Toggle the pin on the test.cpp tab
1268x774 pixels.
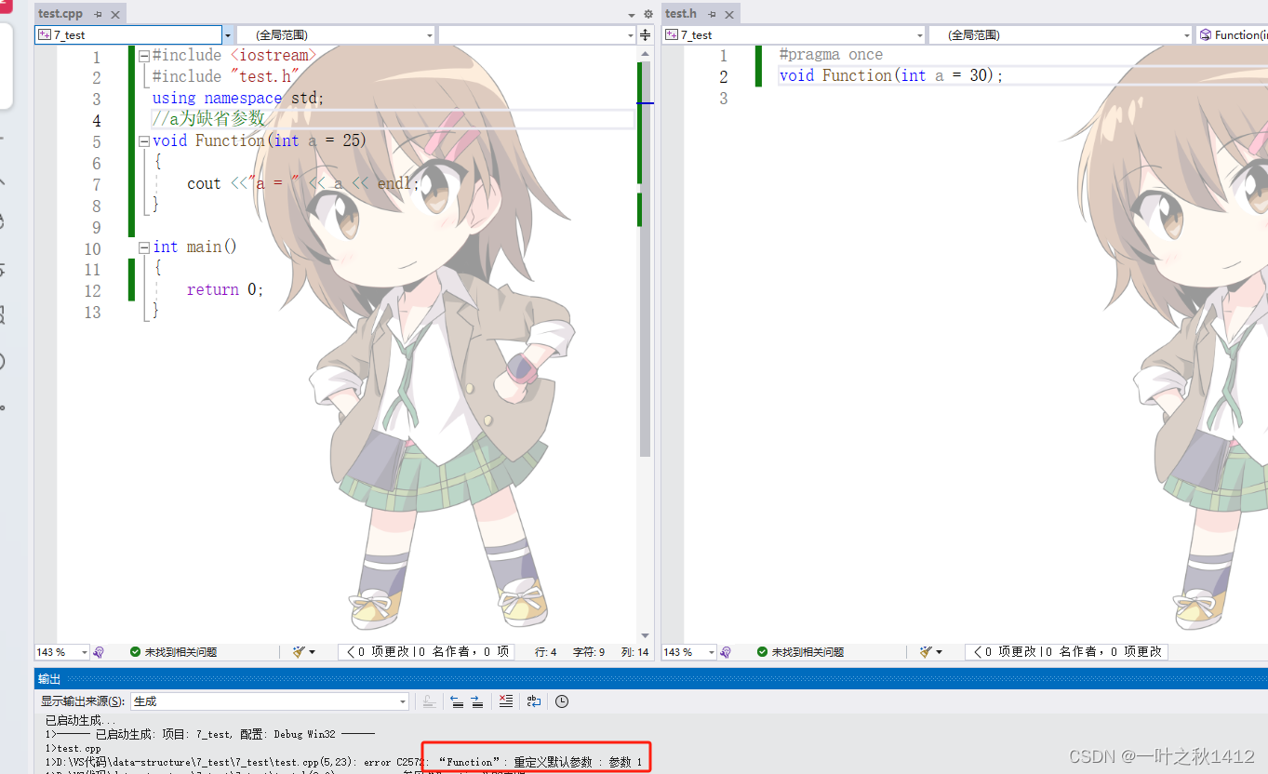click(x=100, y=13)
